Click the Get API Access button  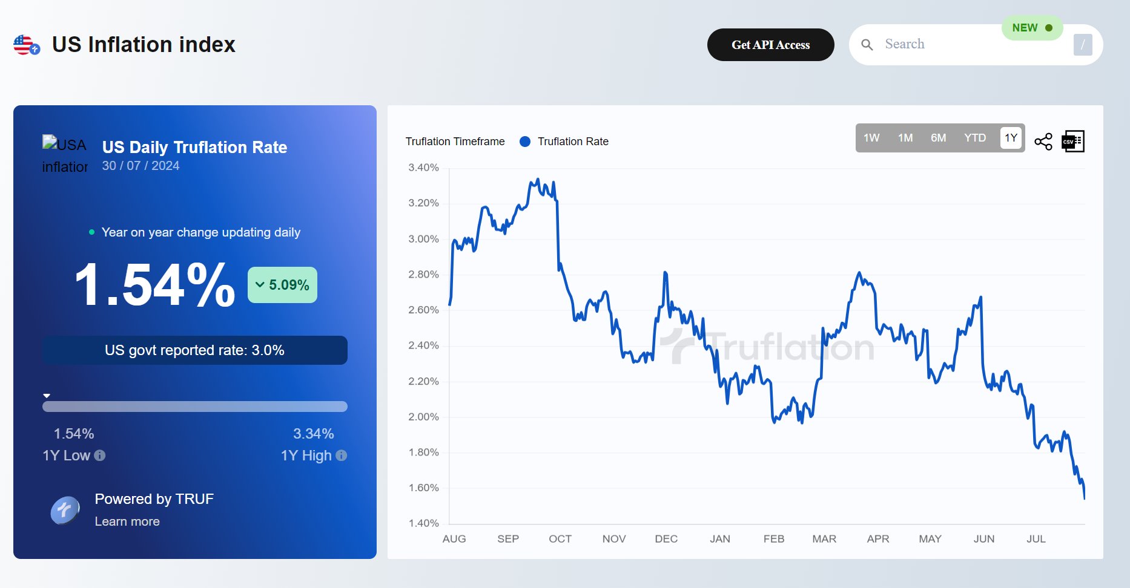[770, 45]
